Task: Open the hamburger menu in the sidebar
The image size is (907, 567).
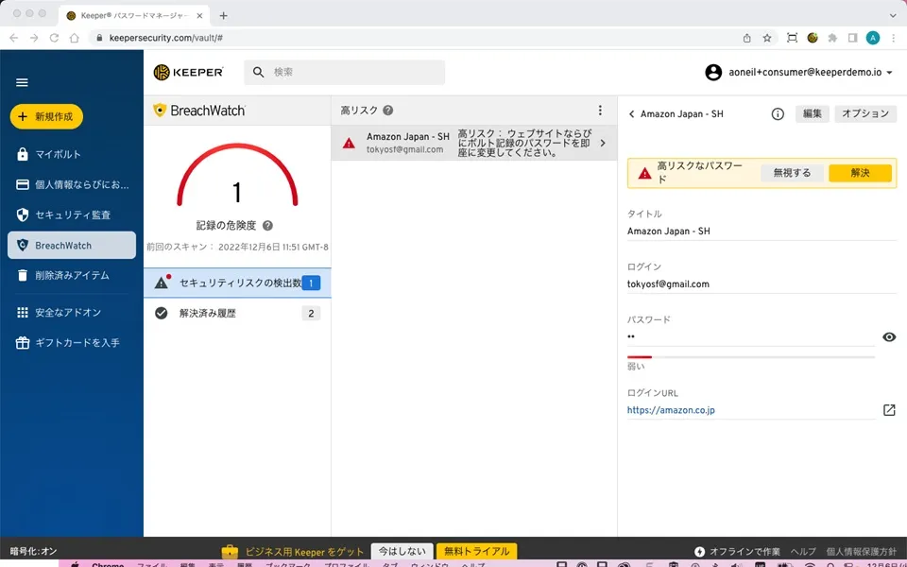Action: pyautogui.click(x=22, y=82)
